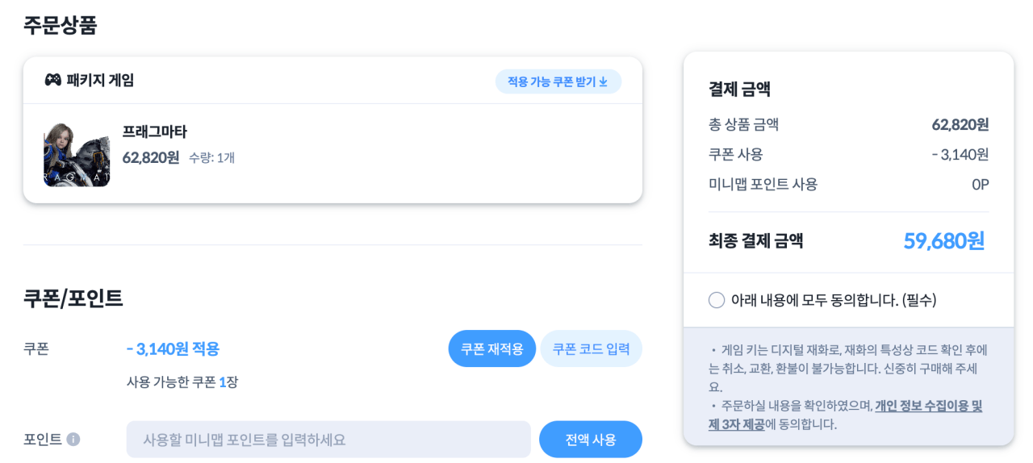Image resolution: width=1033 pixels, height=463 pixels.
Task: Check the 아래 내용에 모두 동의합니다 circle
Action: coord(717,300)
